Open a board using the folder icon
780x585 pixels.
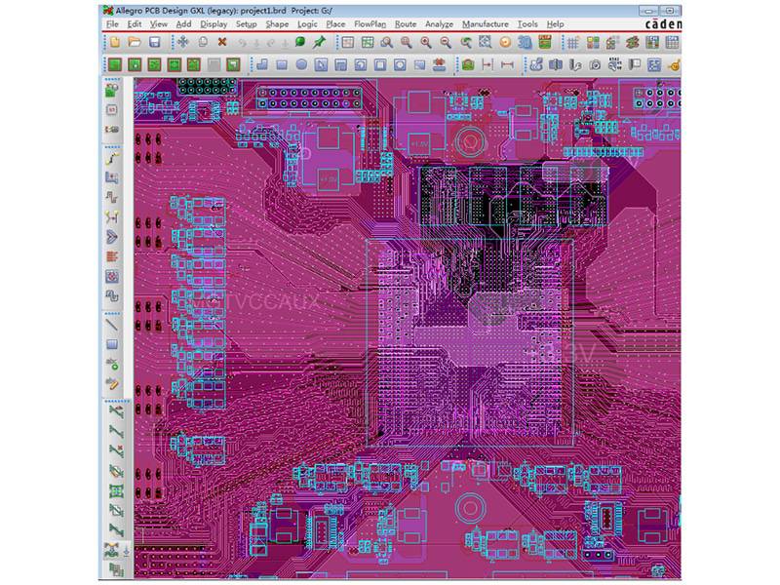135,42
